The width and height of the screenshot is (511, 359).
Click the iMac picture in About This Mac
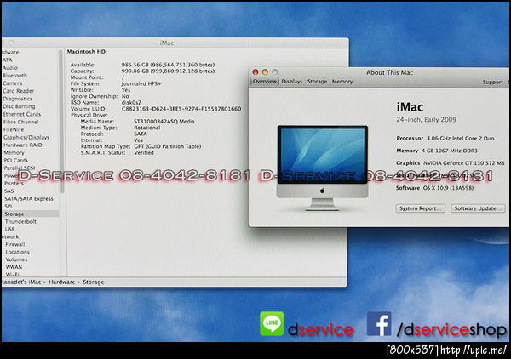pos(322,168)
